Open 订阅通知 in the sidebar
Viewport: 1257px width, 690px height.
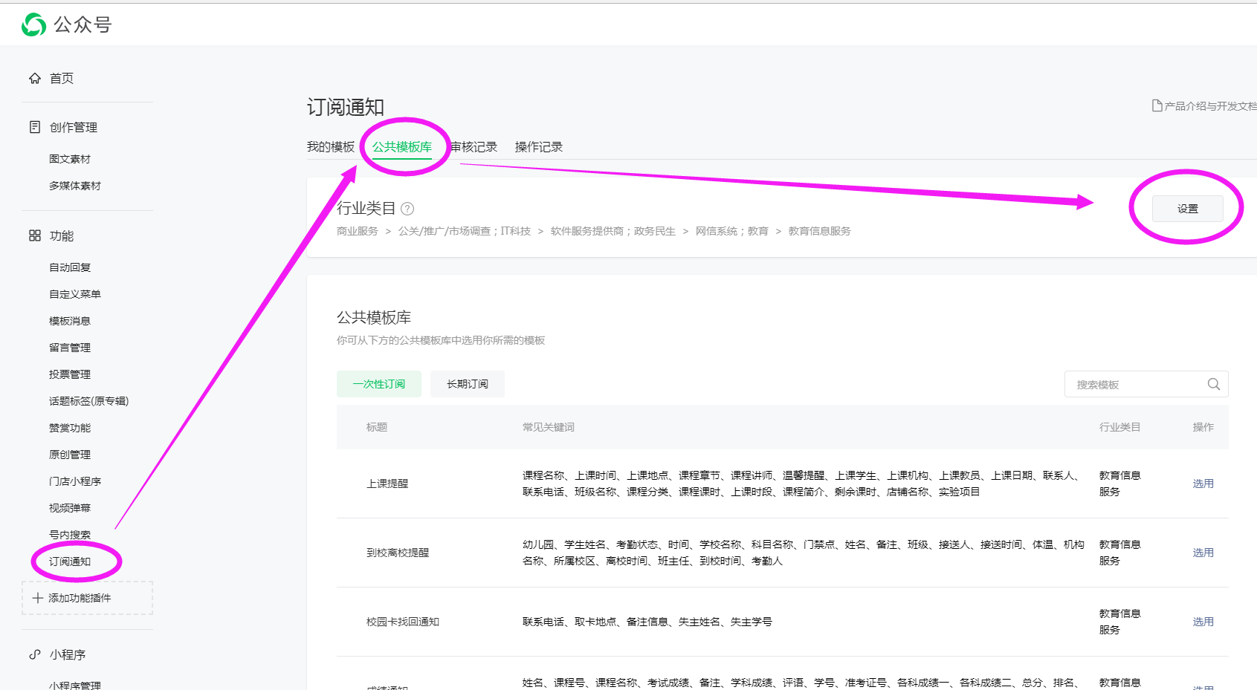pos(70,562)
